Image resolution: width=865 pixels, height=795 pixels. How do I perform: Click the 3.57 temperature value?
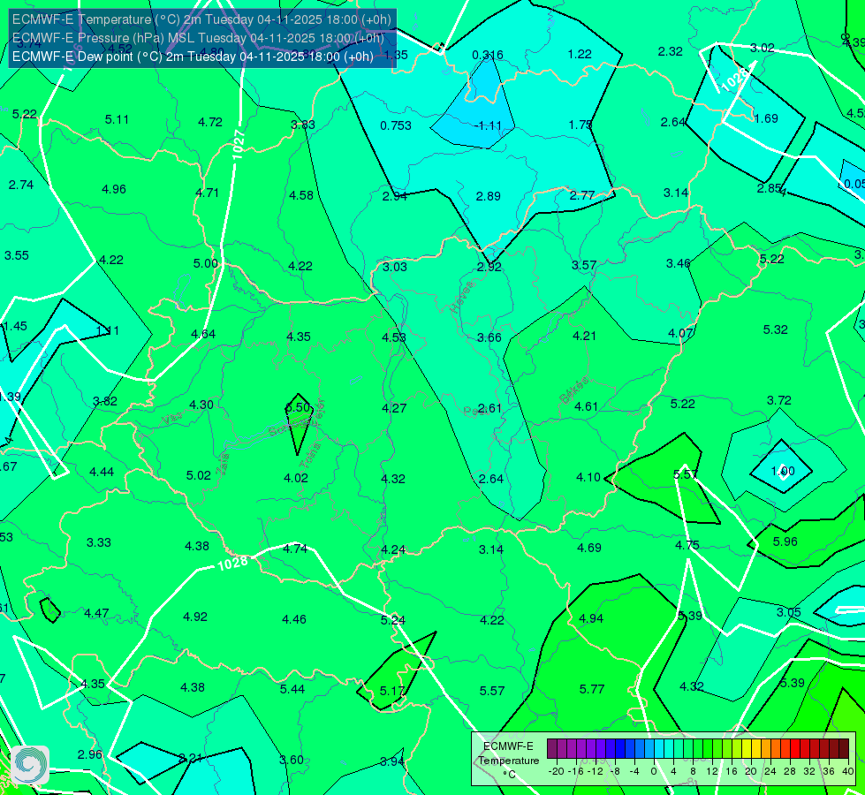(584, 265)
